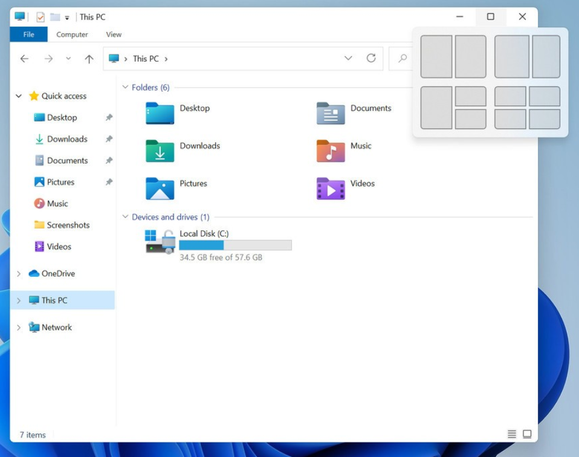Unpin Pictures from Quick access
The height and width of the screenshot is (457, 579).
[109, 182]
